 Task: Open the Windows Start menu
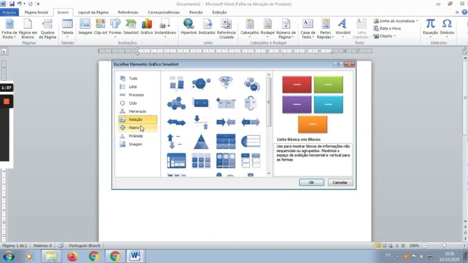pos(9,256)
